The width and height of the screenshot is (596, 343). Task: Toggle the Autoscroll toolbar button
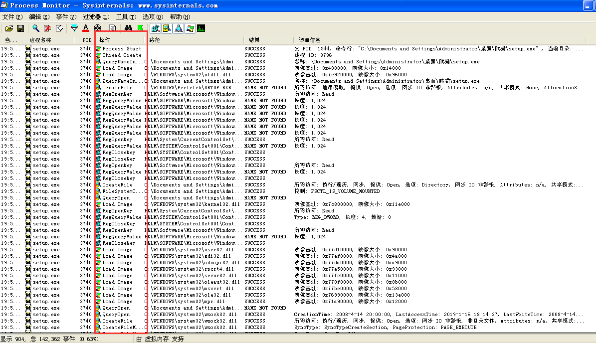(47, 28)
